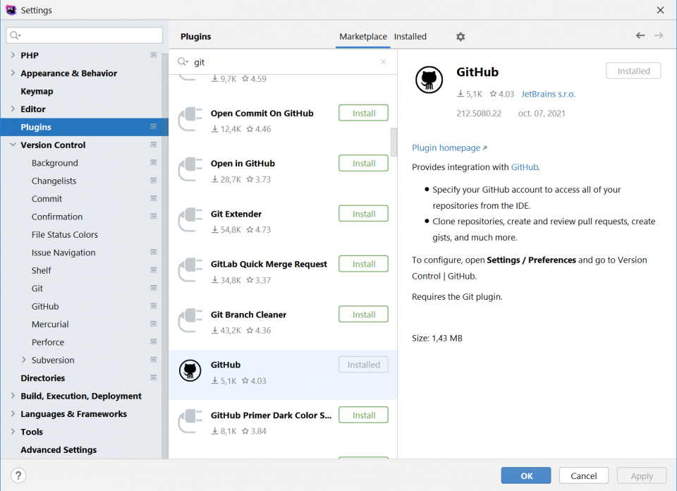Click the plugins settings gear icon
The image size is (677, 491).
point(461,37)
